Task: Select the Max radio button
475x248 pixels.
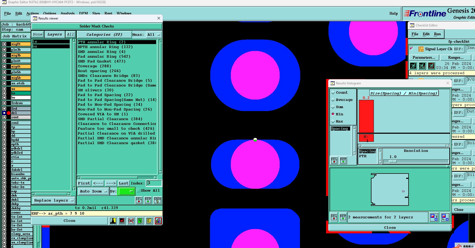Action: click(x=333, y=121)
